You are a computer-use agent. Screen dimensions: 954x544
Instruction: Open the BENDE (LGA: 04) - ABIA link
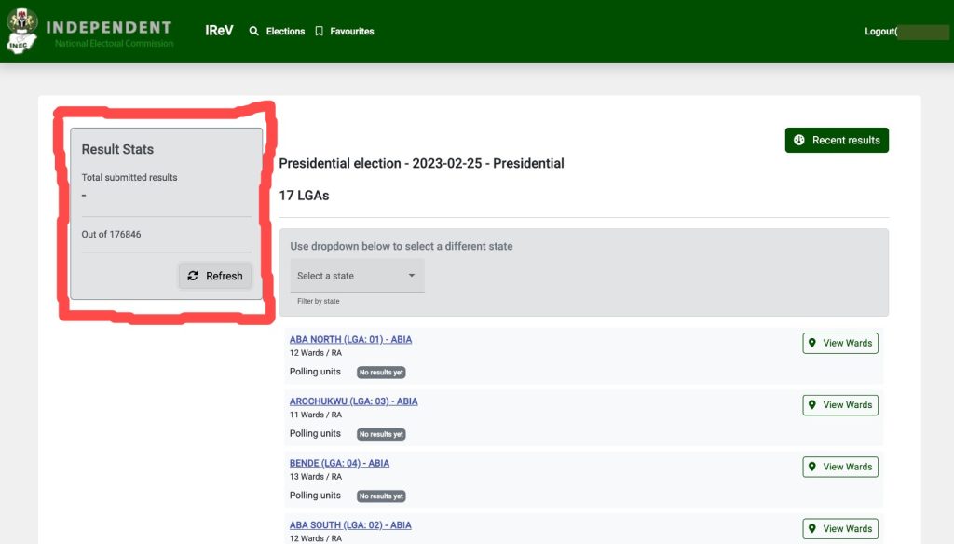tap(339, 463)
